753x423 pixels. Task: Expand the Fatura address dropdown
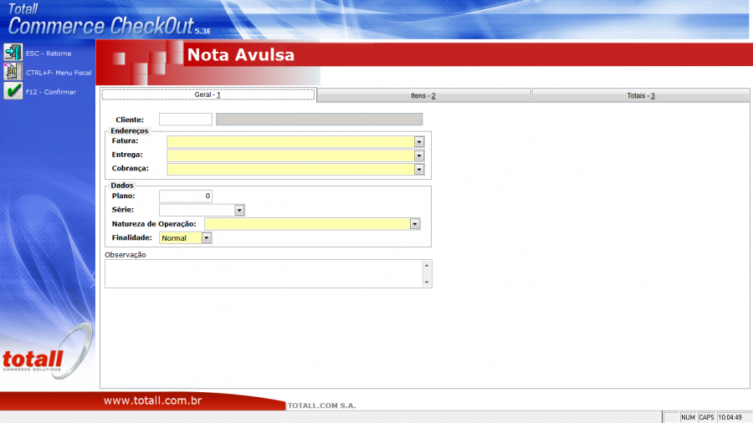[x=419, y=142]
